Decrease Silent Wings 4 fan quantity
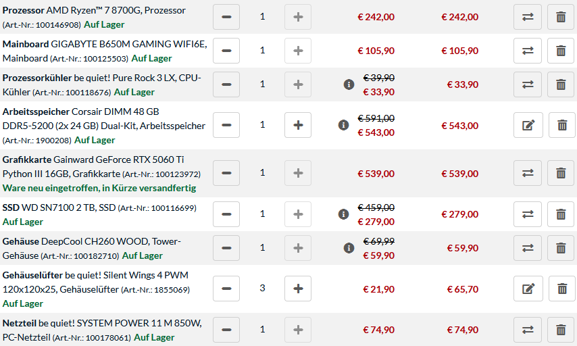Image resolution: width=577 pixels, height=346 pixels. coord(226,289)
